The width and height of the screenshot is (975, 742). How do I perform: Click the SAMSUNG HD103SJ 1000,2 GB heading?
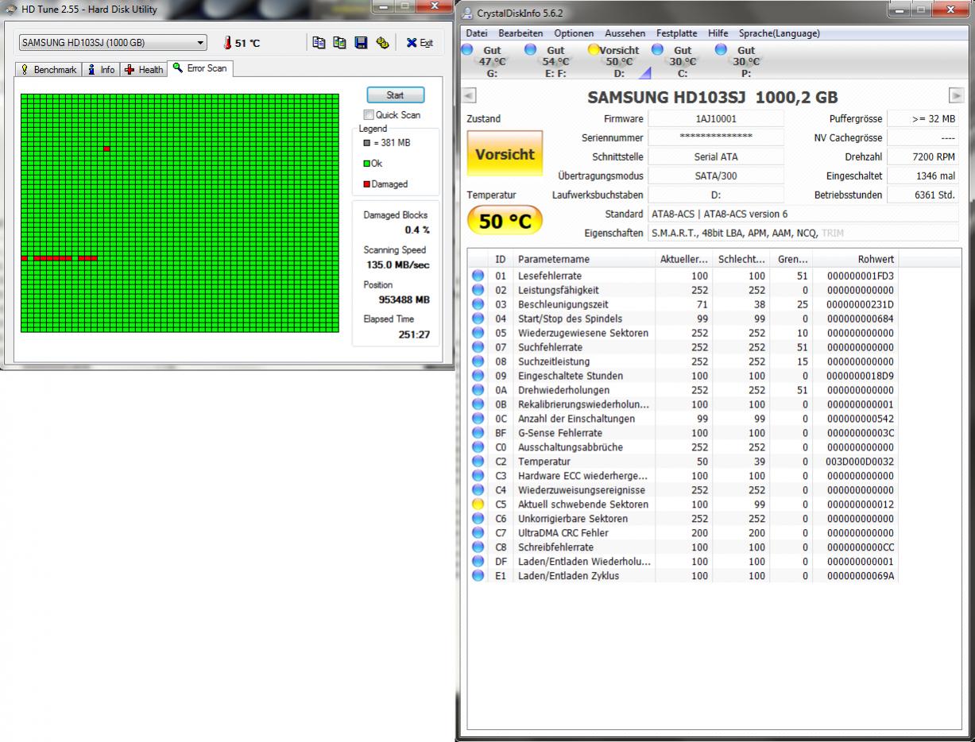[712, 97]
